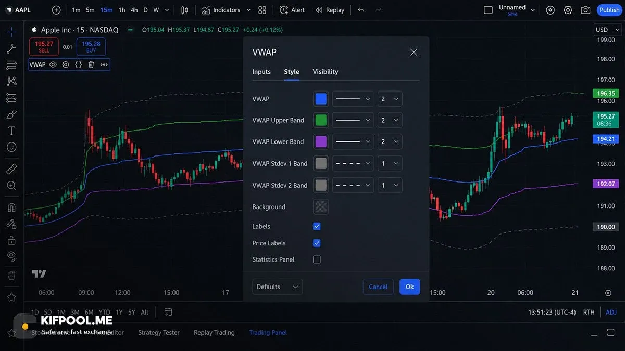Click the 195.28 BUY button

coord(91,47)
